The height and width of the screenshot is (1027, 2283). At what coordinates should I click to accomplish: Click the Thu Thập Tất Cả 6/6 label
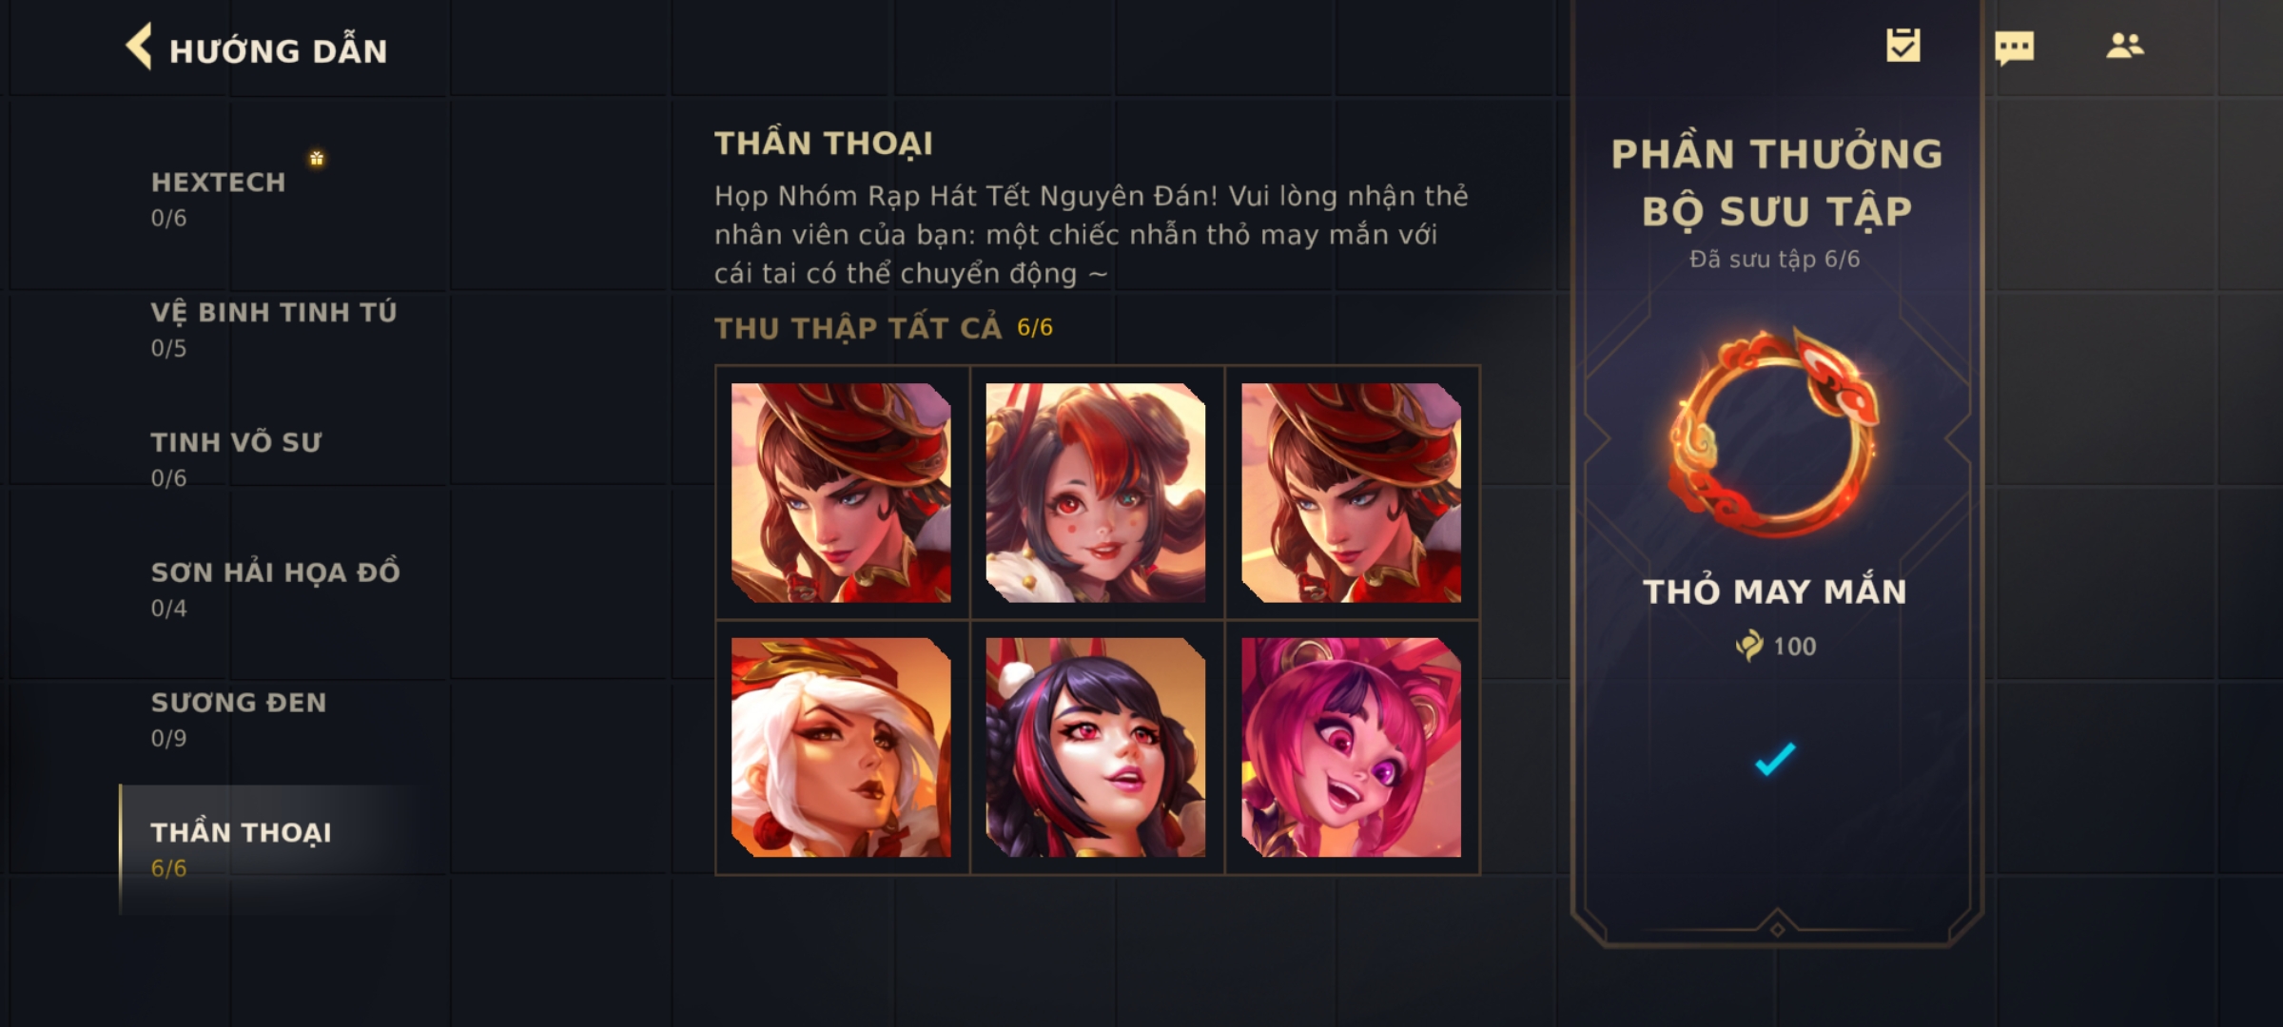[884, 328]
